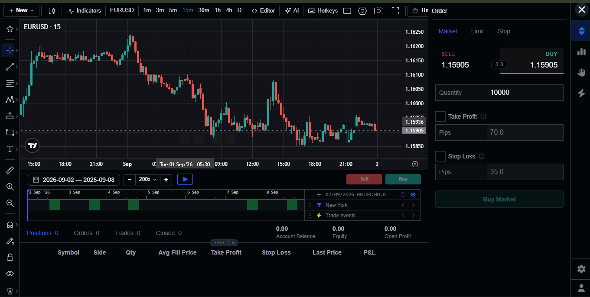Enable the Take Profit checkbox
This screenshot has height=297, width=590.
point(440,116)
